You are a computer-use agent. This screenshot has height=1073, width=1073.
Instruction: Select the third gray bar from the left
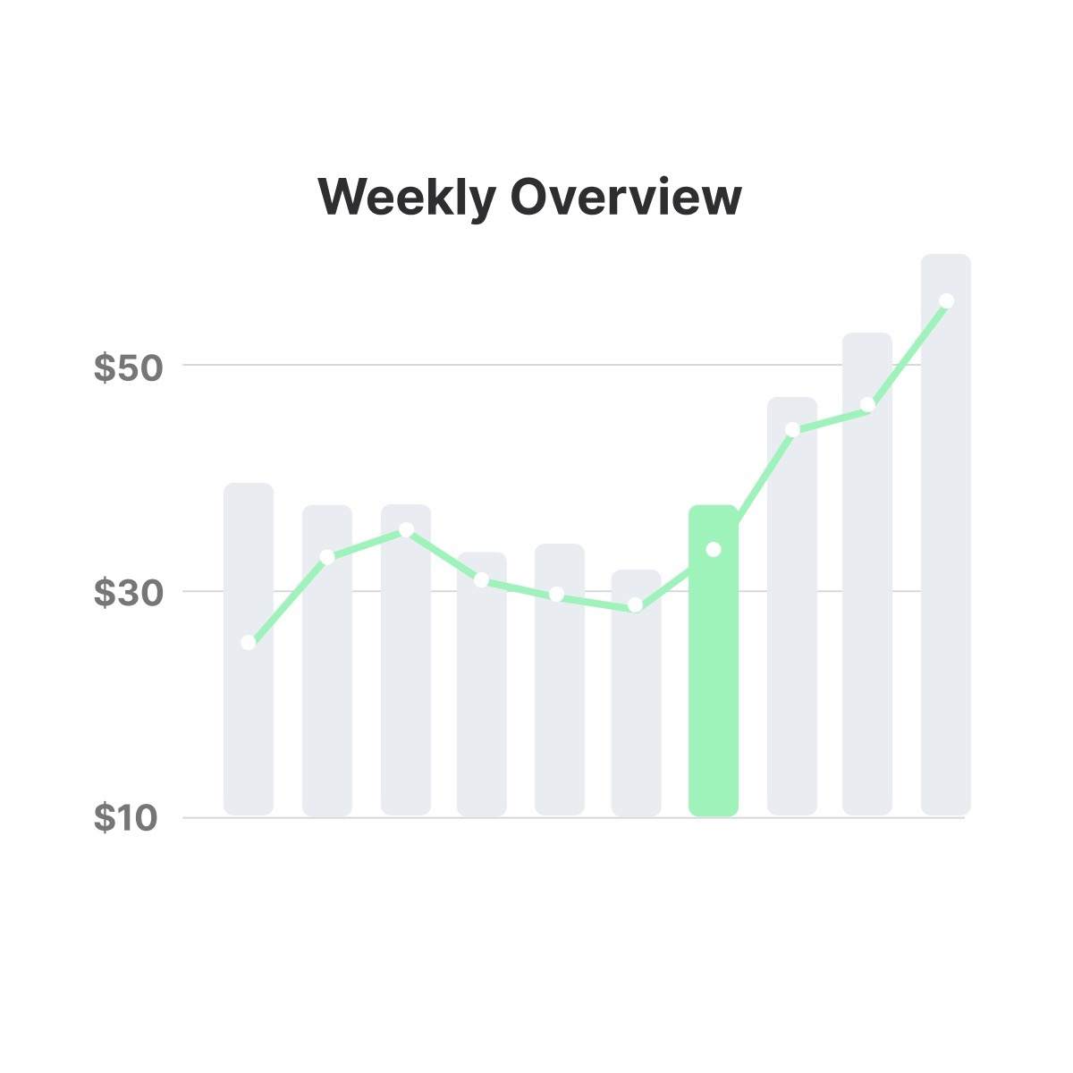click(x=406, y=660)
